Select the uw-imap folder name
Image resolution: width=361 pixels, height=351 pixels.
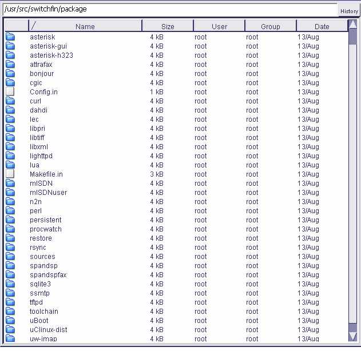pyautogui.click(x=43, y=338)
